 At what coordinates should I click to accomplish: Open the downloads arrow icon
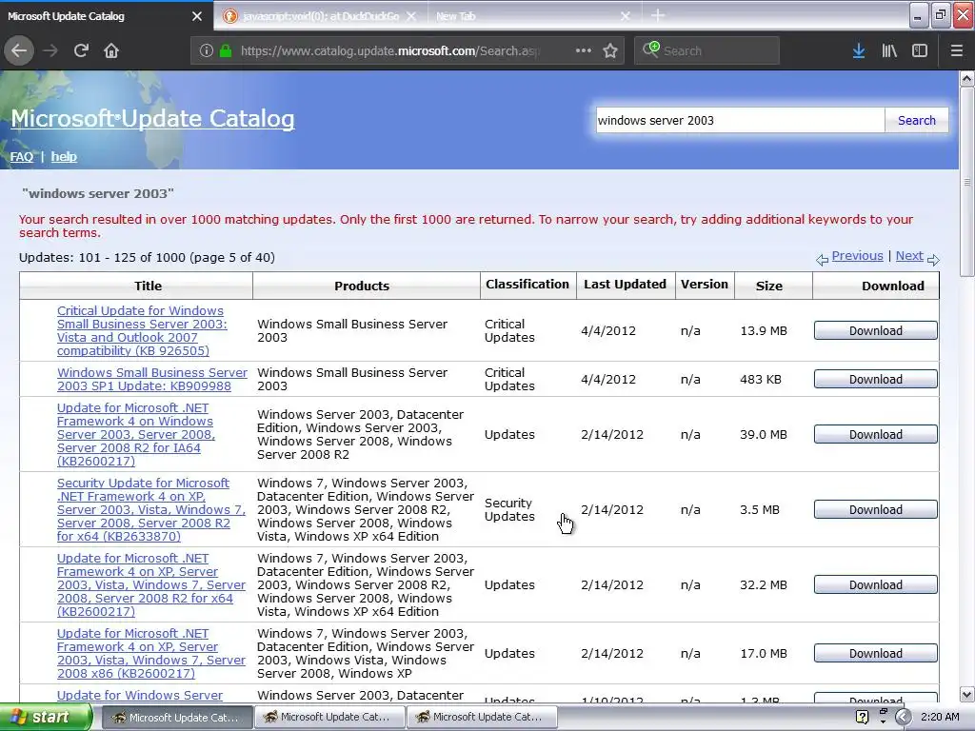click(x=859, y=50)
